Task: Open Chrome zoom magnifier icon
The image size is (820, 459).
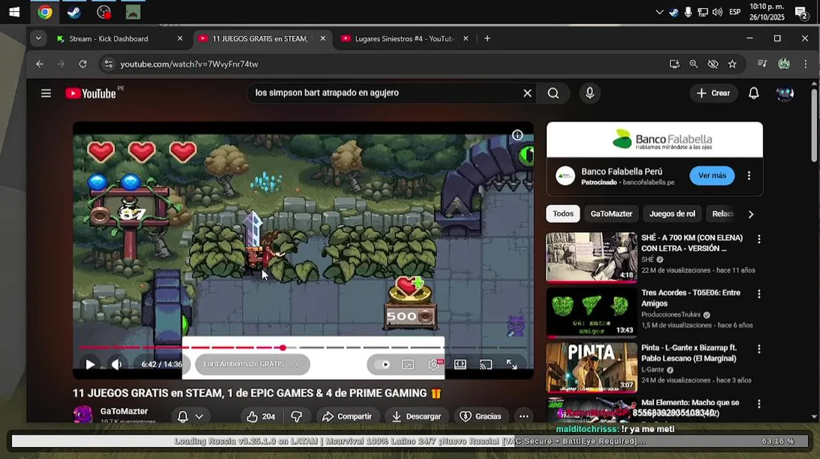Action: pos(694,64)
